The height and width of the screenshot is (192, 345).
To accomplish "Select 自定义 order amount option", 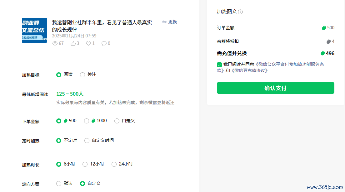I will tap(117, 121).
